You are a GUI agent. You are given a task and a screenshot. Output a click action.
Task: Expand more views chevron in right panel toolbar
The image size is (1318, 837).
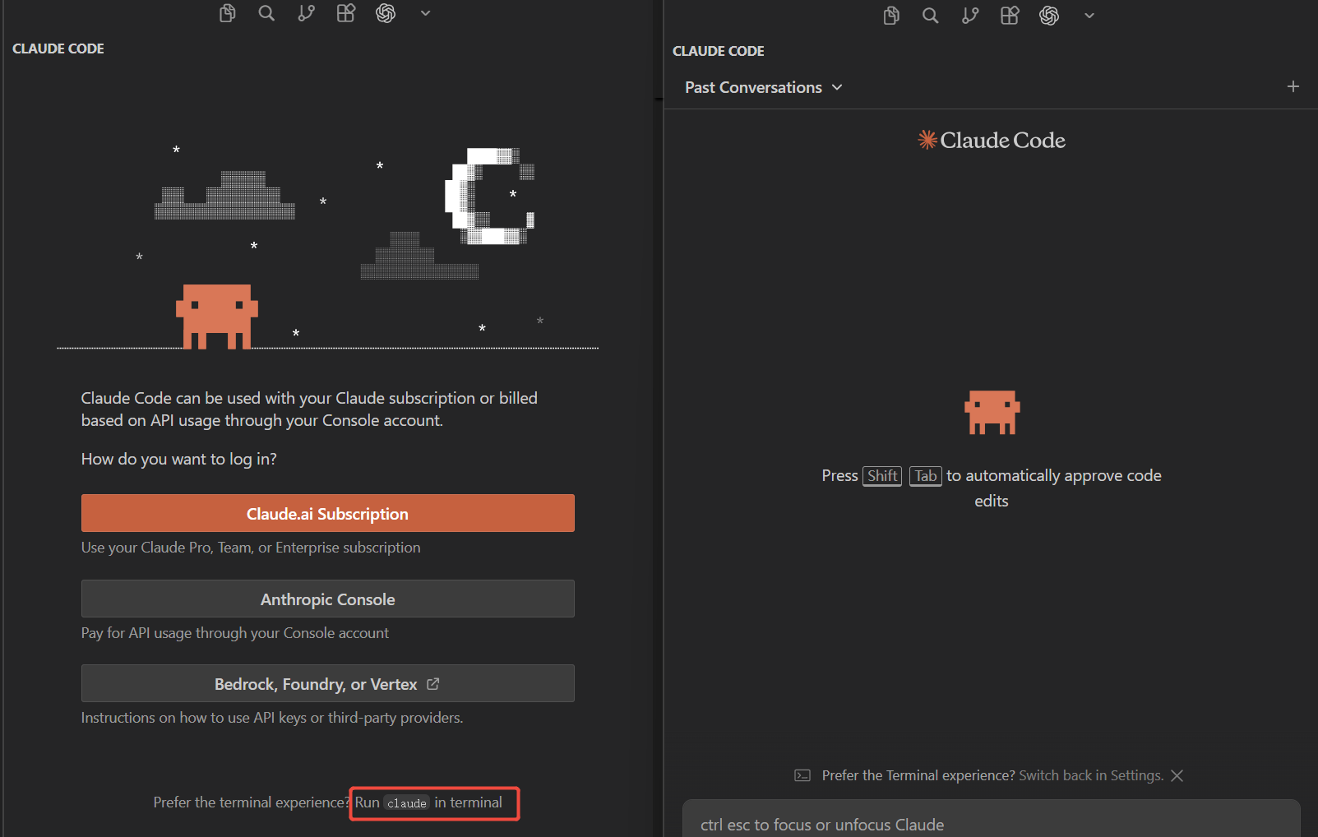click(1089, 16)
